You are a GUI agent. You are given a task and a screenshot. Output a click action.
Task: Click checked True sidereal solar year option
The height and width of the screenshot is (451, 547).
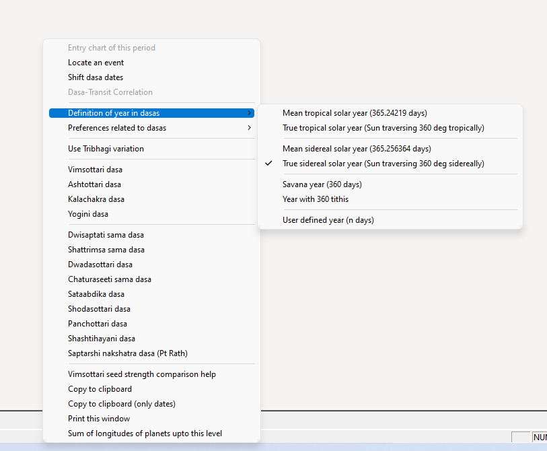pyautogui.click(x=390, y=164)
